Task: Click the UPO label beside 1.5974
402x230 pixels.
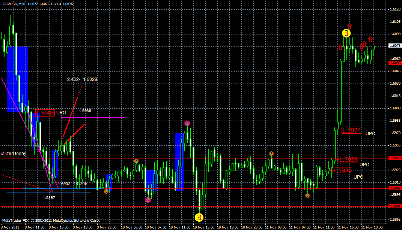Action: (369, 133)
